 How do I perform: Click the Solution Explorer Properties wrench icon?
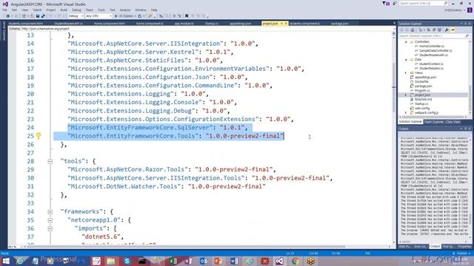click(x=447, y=30)
